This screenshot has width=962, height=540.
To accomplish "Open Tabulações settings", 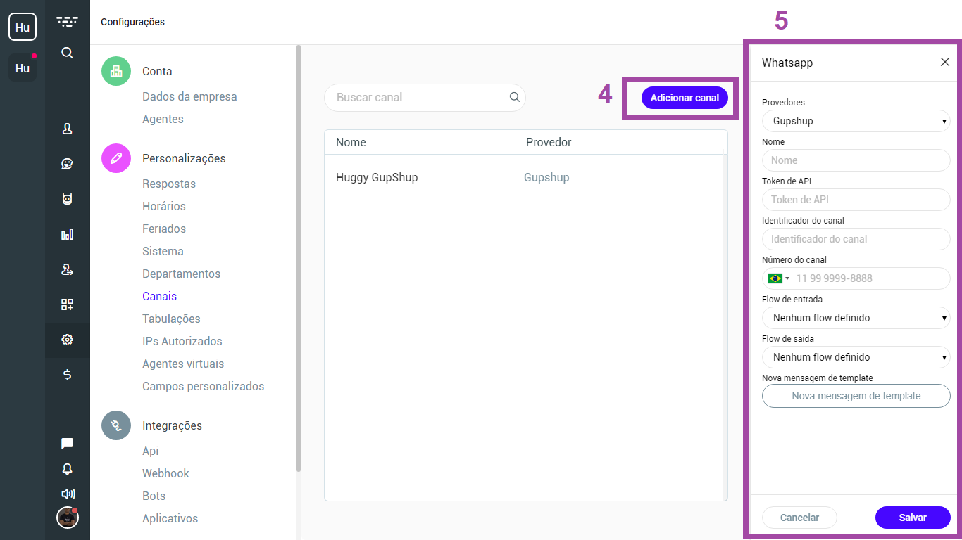I will [171, 319].
